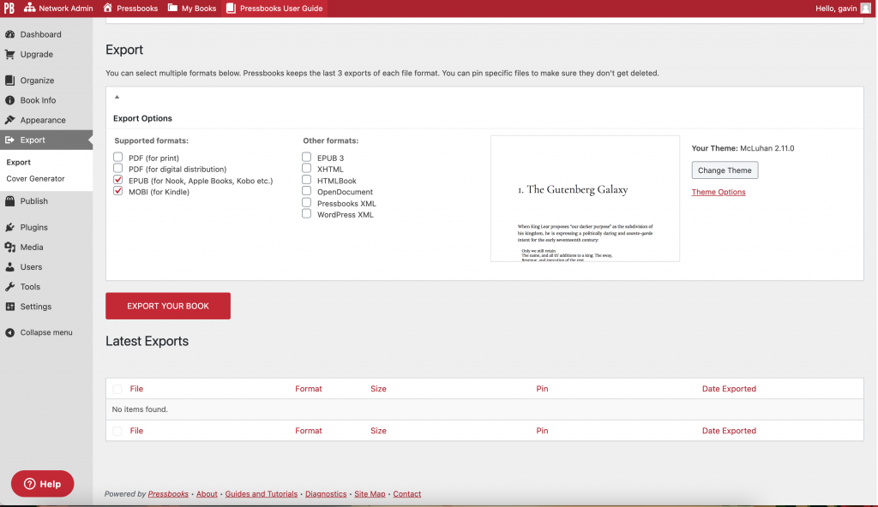This screenshot has width=878, height=507.
Task: Open Cover Generator submenu item
Action: tap(35, 178)
